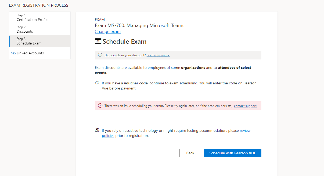Click the Linked Accounts chain icon
Viewport: 324px width, 176px height.
[x=13, y=53]
